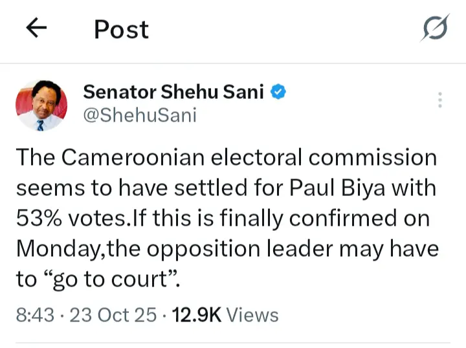
Task: Open the three-dot more options menu
Action: point(439,100)
